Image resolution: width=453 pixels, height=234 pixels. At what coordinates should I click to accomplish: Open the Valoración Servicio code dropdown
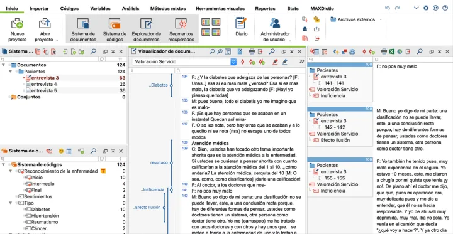[x=233, y=61]
